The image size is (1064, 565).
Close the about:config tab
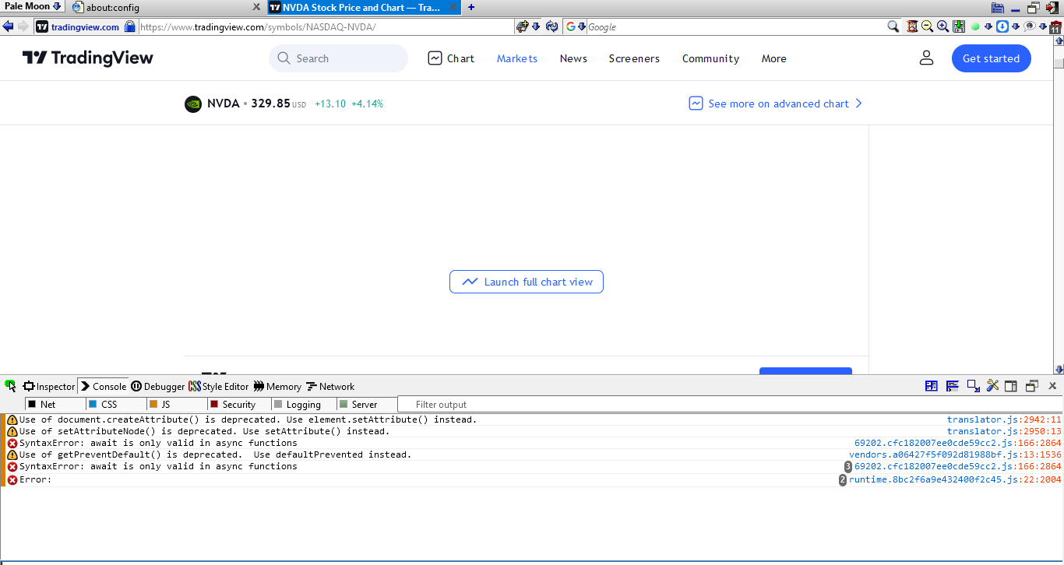point(257,7)
